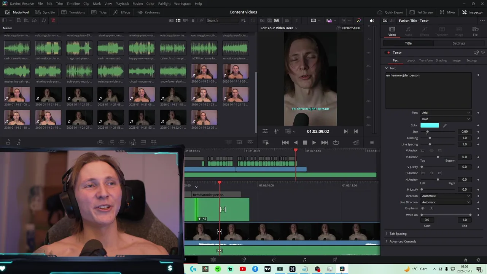Select the Video tab in Inspector
487x274 pixels.
click(x=392, y=31)
